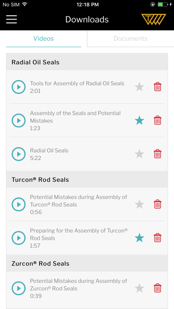This screenshot has width=174, height=309.
Task: Play Tools for Assembly of Radial Oil Seals
Action: 19,87
